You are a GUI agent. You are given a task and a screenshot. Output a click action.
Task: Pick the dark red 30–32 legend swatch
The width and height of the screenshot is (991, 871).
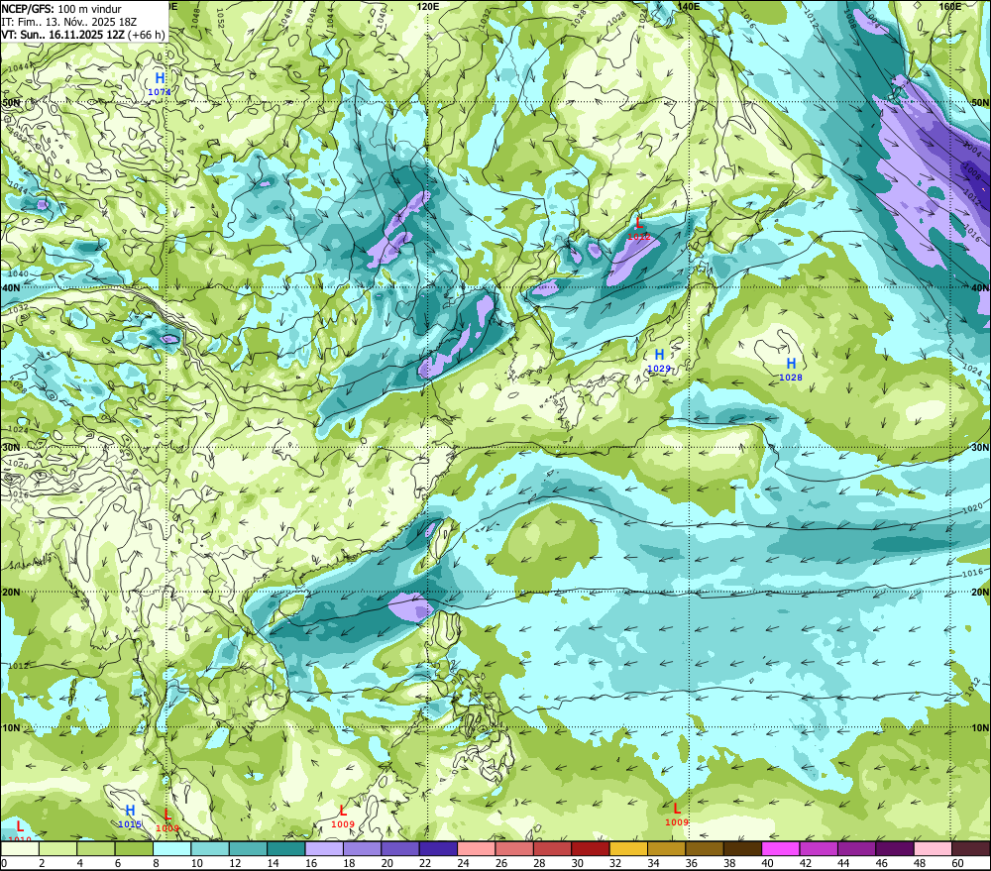pyautogui.click(x=591, y=848)
